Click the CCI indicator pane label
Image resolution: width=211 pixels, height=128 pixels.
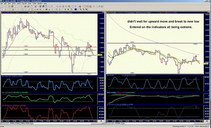[x=15, y=92]
